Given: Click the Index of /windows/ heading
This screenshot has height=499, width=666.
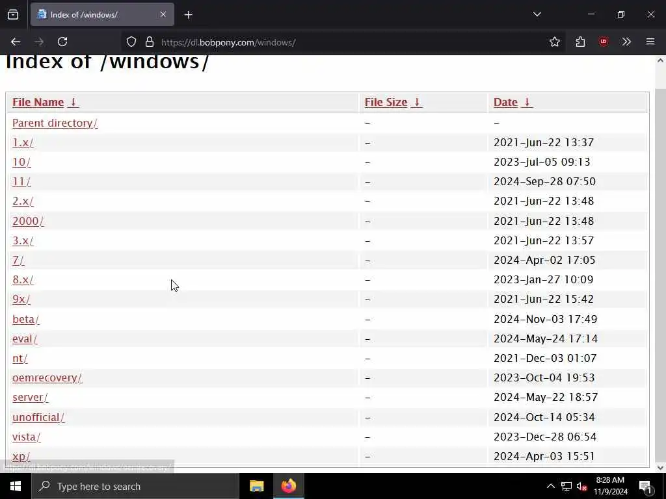Looking at the screenshot, I should [x=107, y=62].
